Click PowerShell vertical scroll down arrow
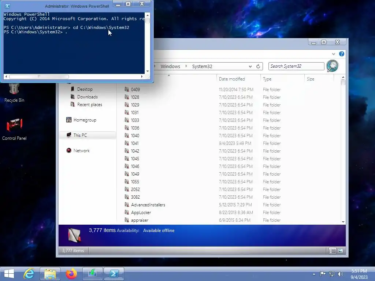375x281 pixels. (x=148, y=71)
